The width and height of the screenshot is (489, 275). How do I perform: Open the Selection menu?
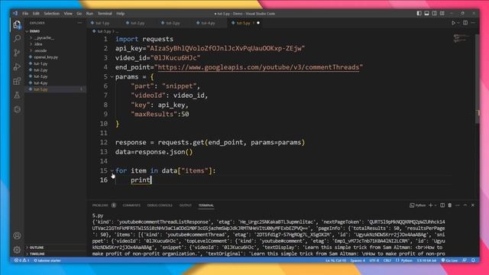click(51, 14)
